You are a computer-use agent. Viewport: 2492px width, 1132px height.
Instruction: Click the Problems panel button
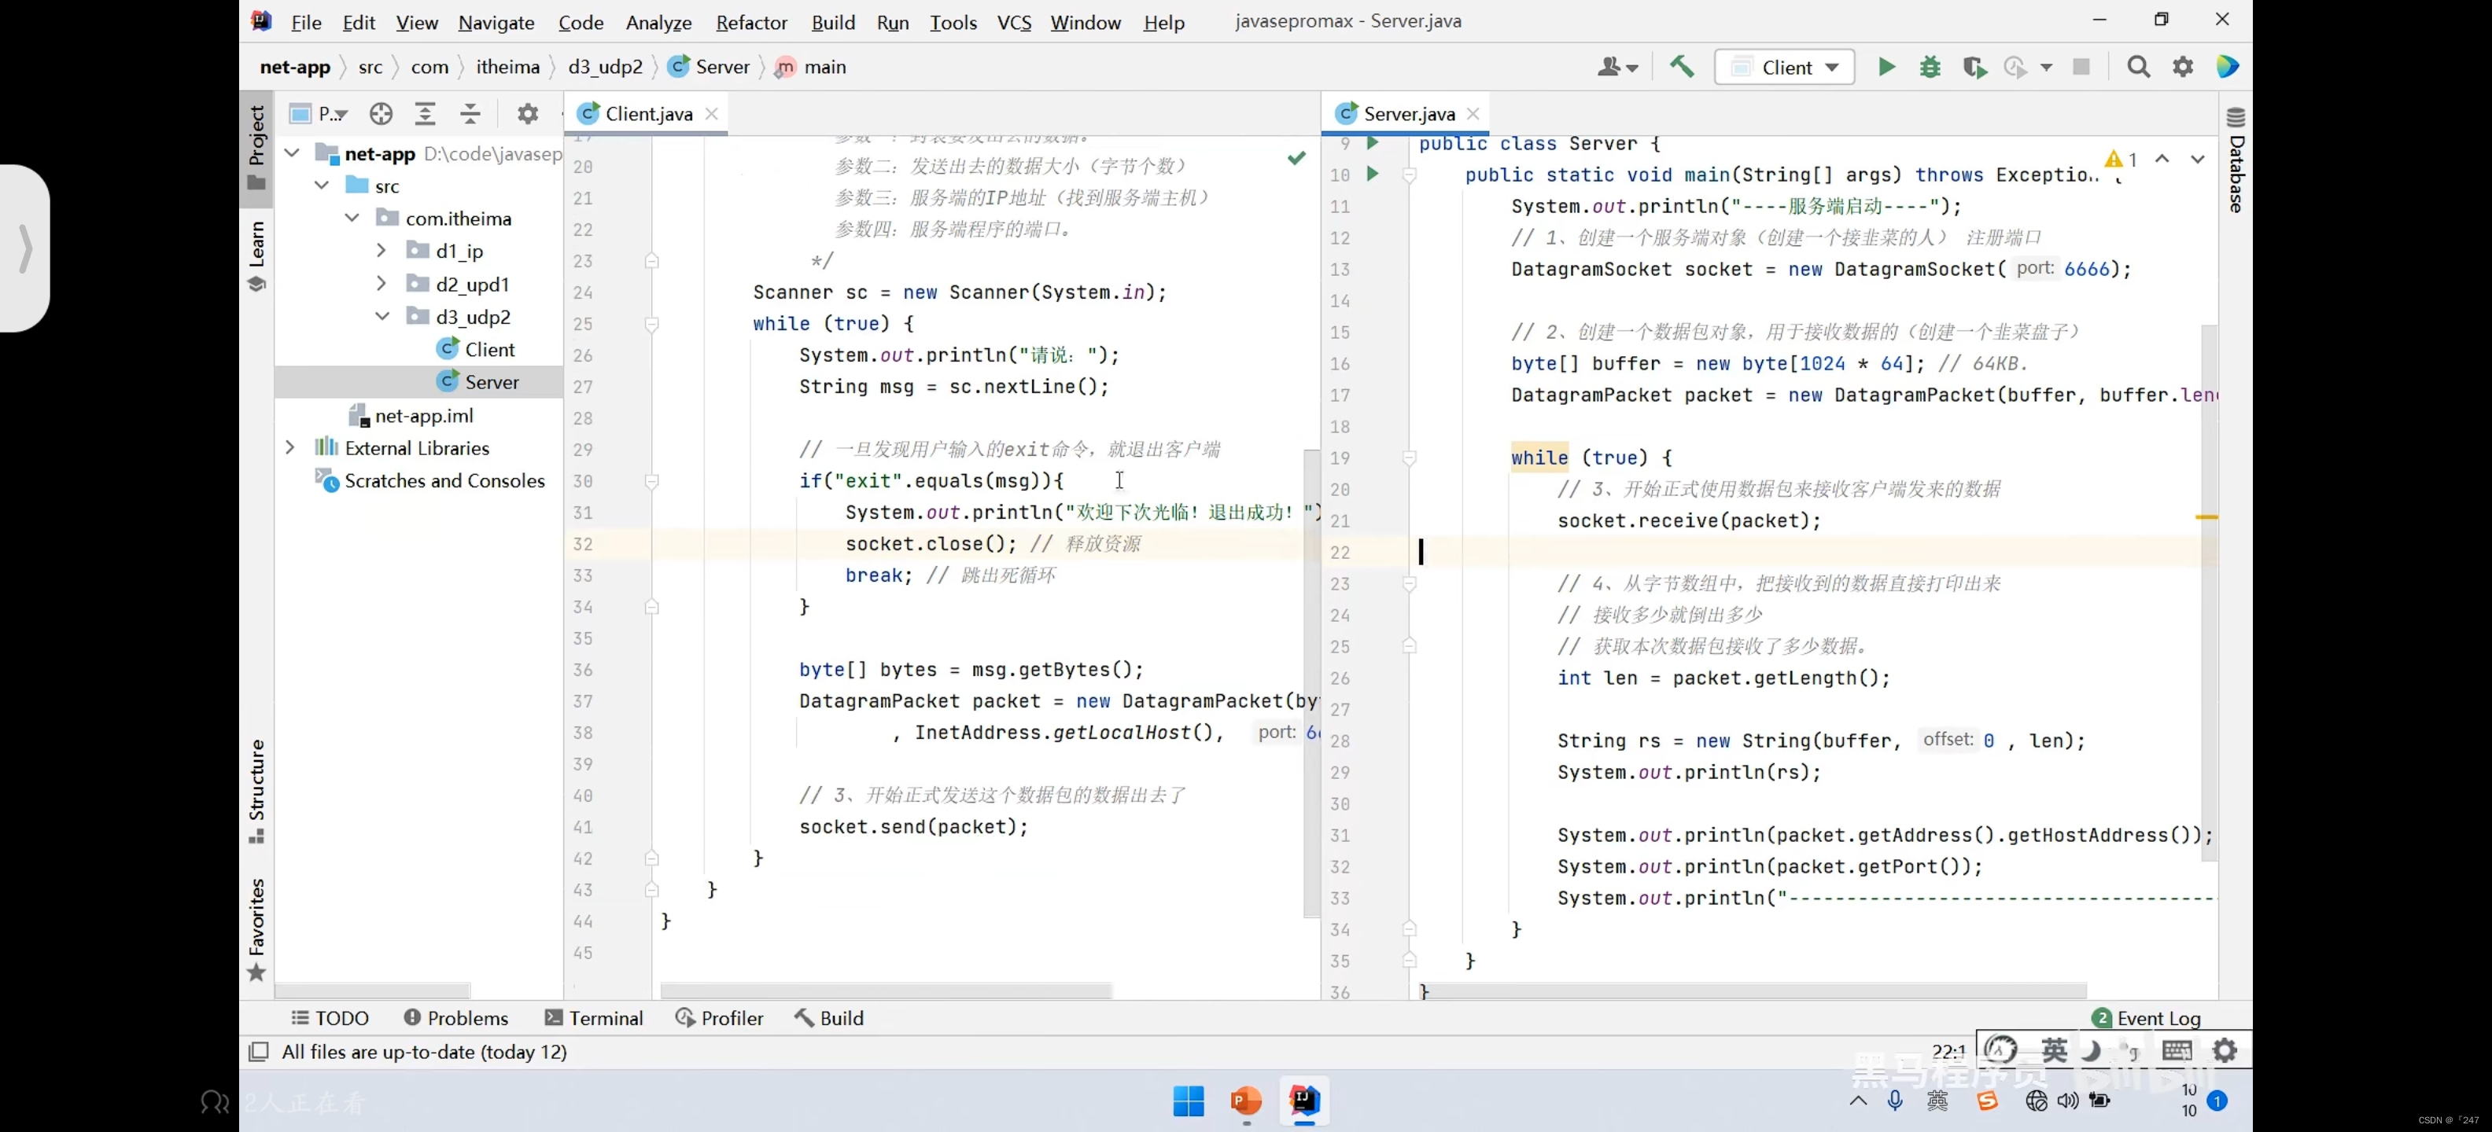click(x=455, y=1018)
